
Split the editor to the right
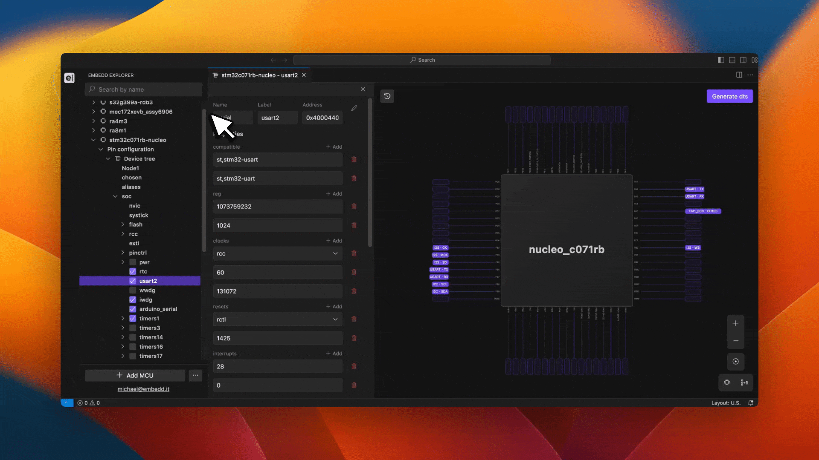coord(739,75)
